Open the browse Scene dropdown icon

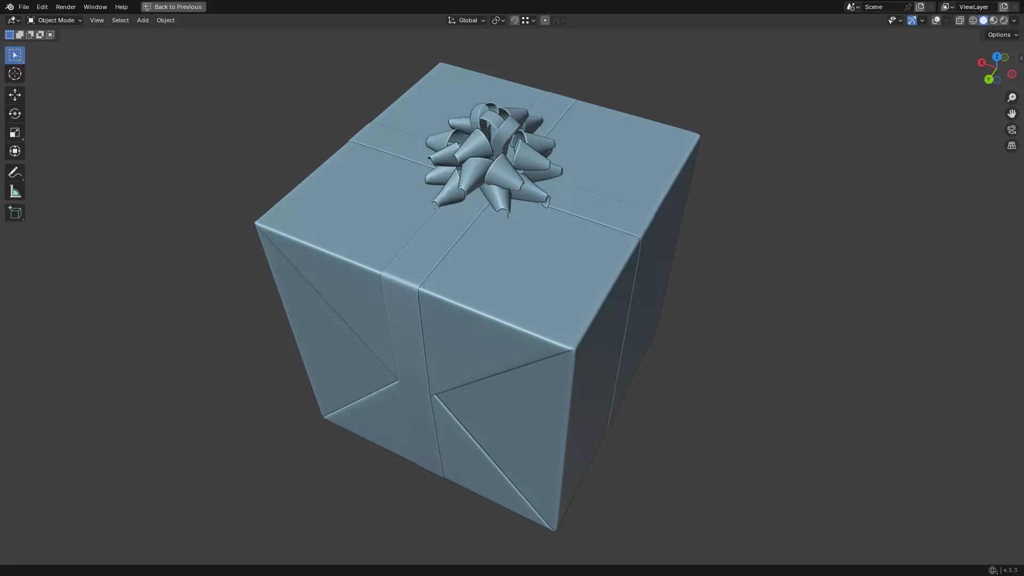coord(853,7)
